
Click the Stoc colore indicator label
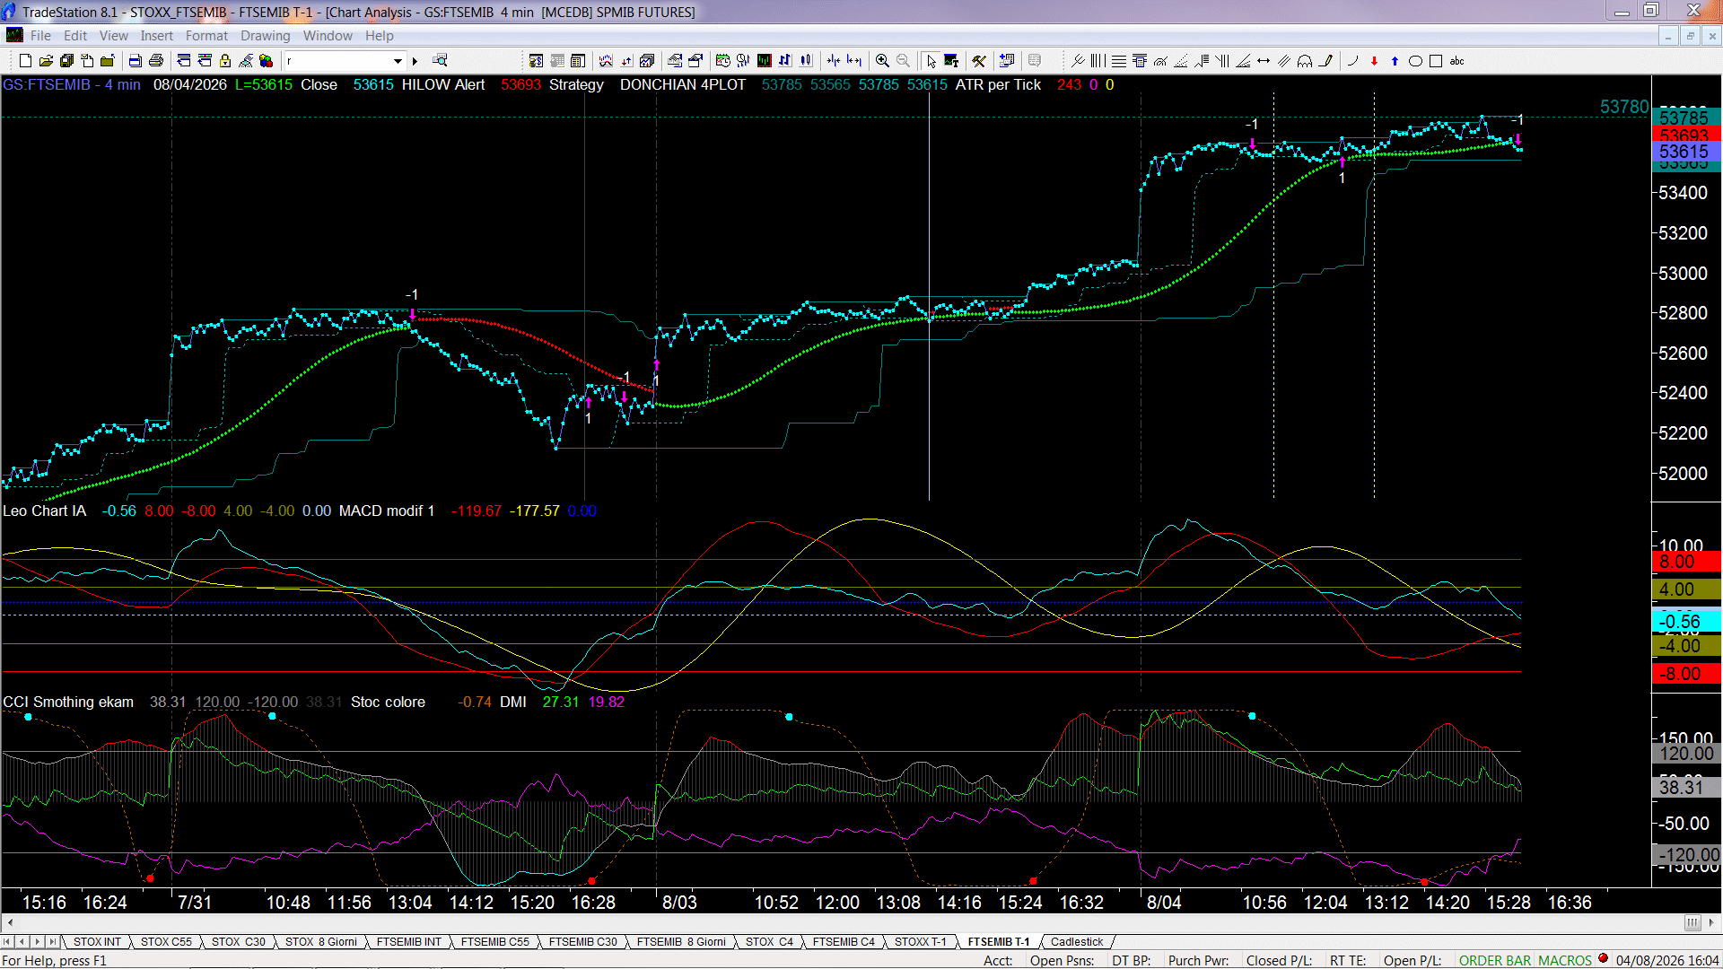pyautogui.click(x=388, y=702)
